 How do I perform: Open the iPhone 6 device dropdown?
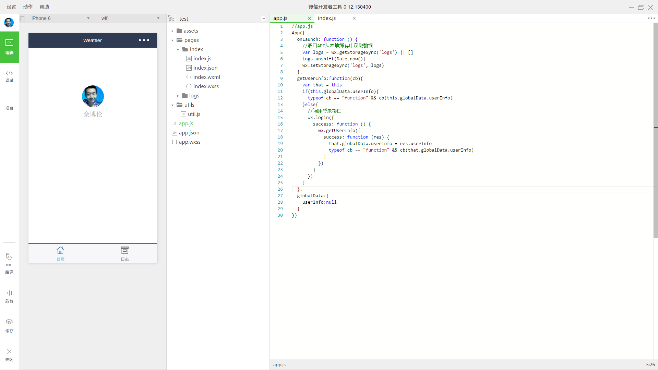pos(60,19)
